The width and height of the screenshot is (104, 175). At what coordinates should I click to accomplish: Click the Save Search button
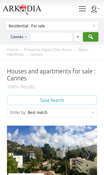[x=52, y=100]
